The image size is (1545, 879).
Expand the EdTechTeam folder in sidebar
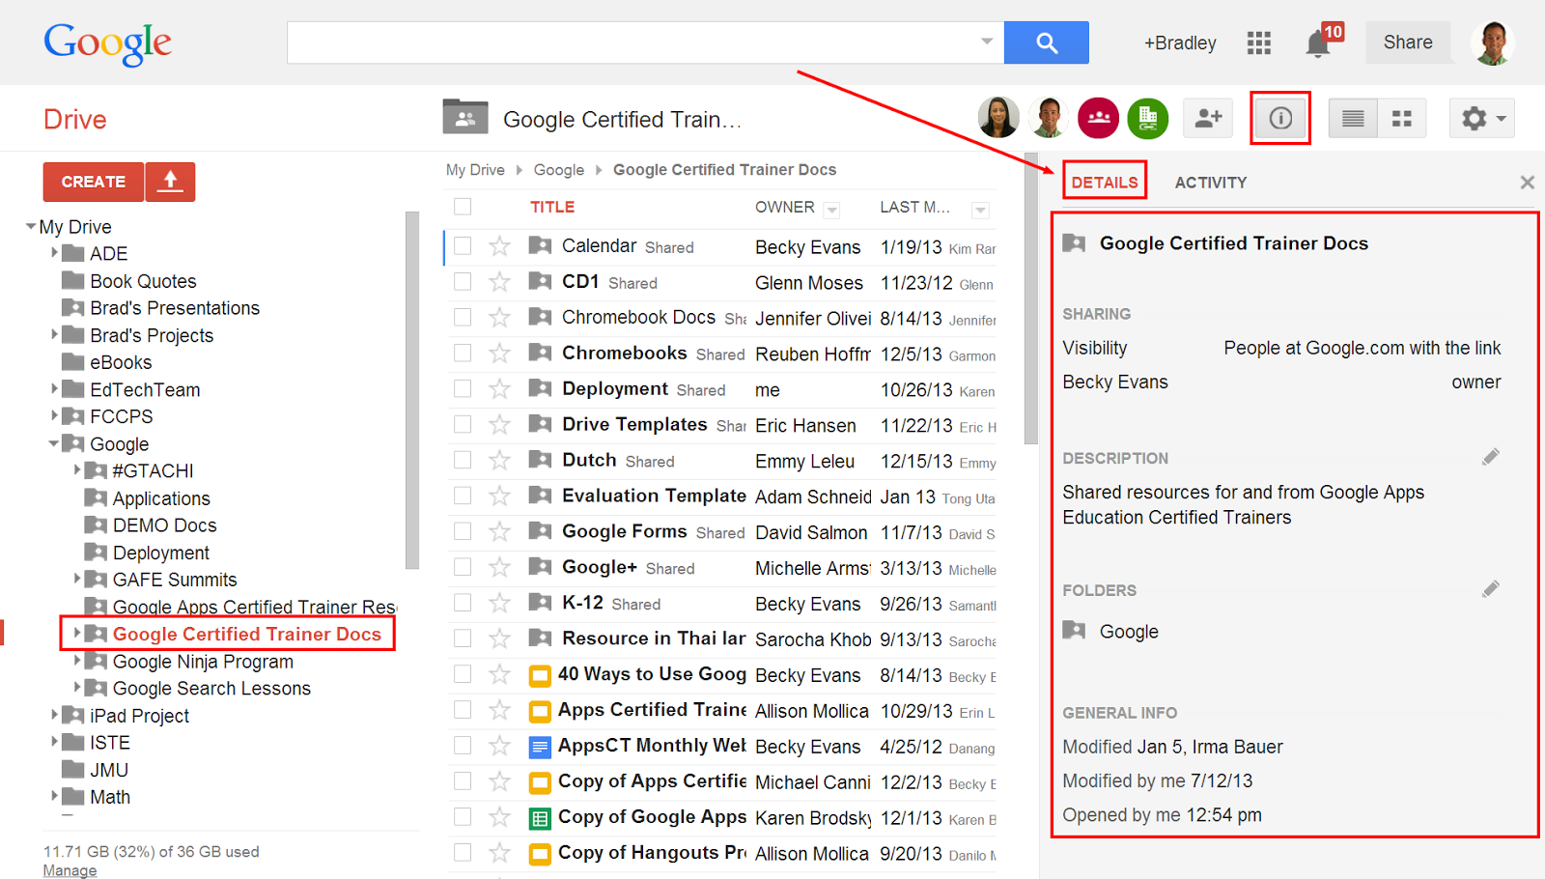coord(55,389)
